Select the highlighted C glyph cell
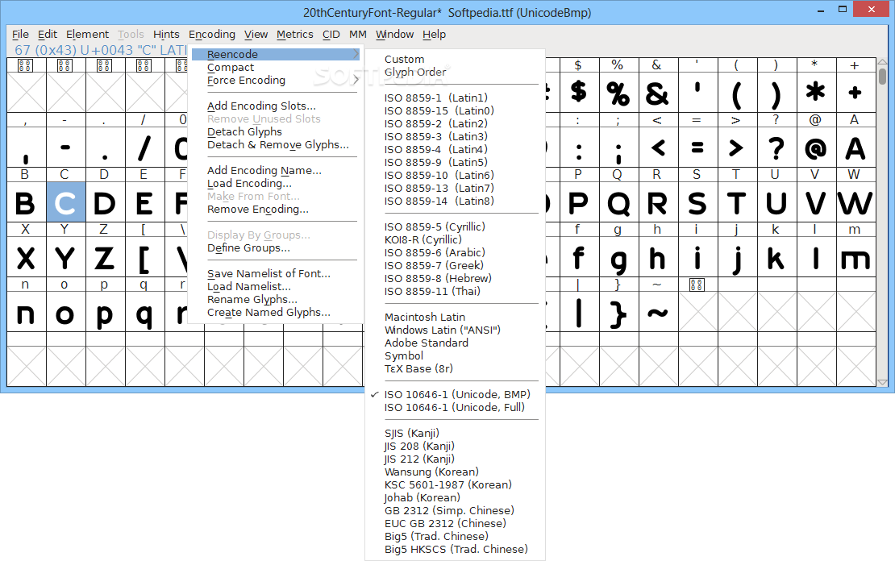The width and height of the screenshot is (895, 561). tap(65, 202)
